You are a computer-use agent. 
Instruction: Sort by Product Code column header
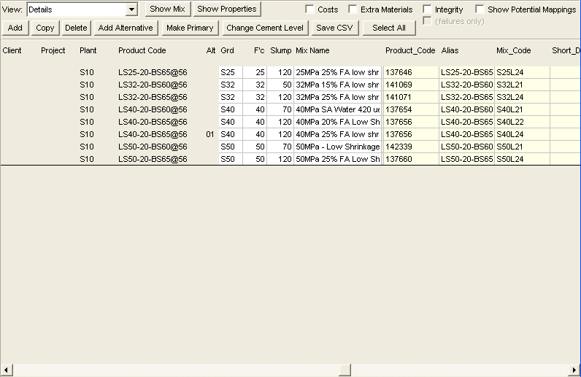pos(142,51)
